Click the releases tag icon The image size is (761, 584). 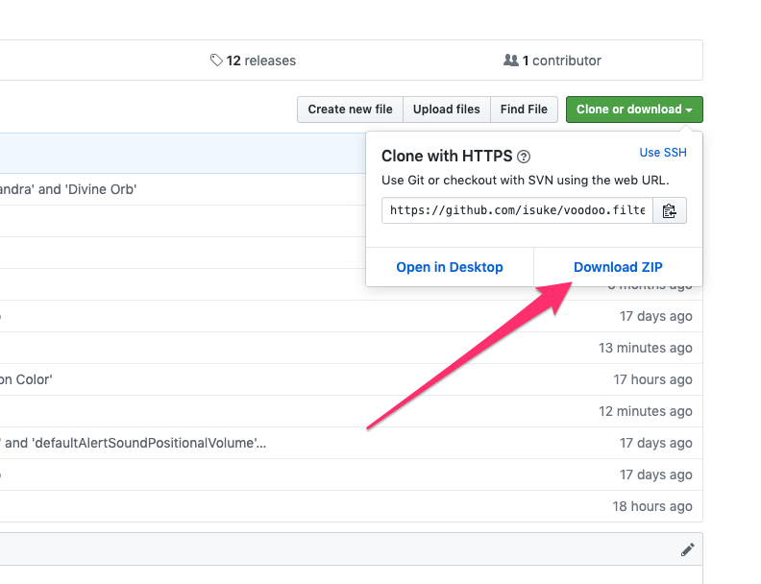coord(216,61)
